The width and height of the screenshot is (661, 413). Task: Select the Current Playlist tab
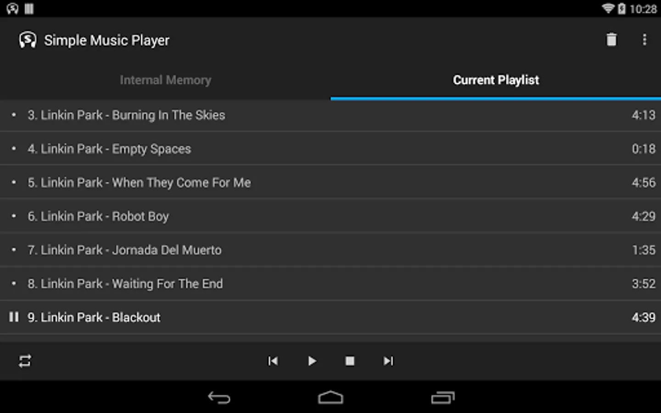(x=496, y=80)
